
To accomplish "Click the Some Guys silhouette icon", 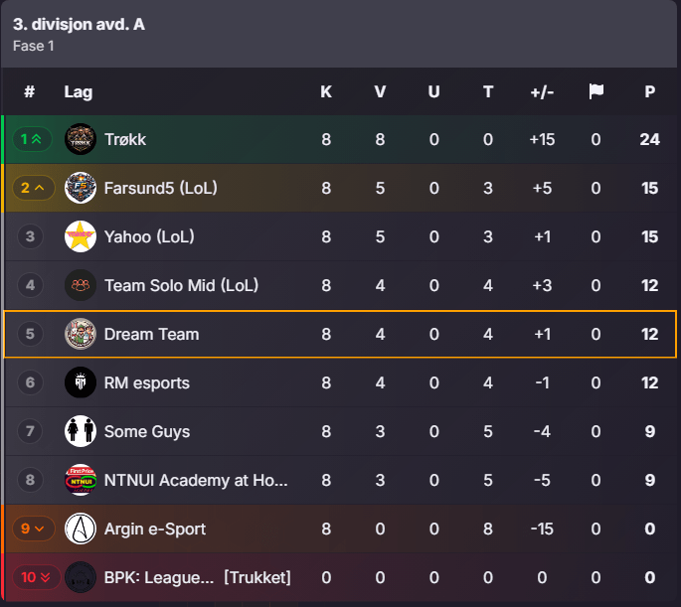I will pos(81,431).
